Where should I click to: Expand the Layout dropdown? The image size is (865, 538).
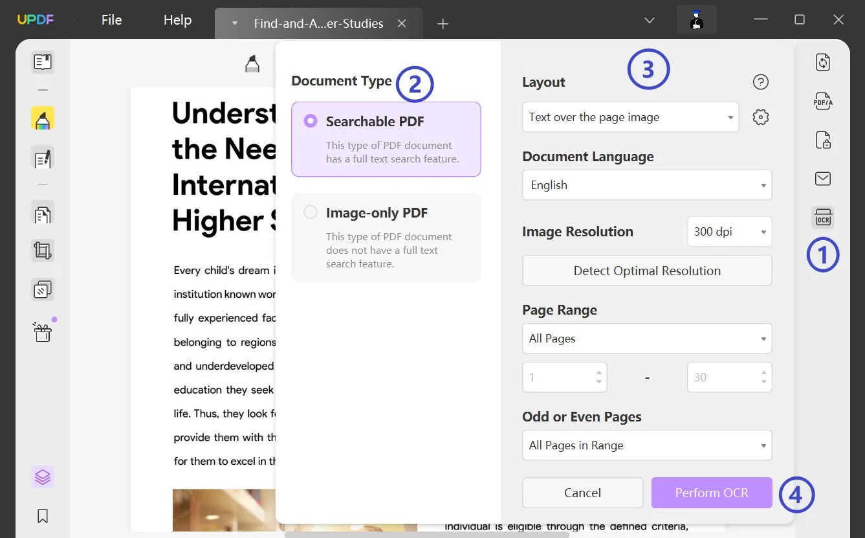pyautogui.click(x=630, y=117)
